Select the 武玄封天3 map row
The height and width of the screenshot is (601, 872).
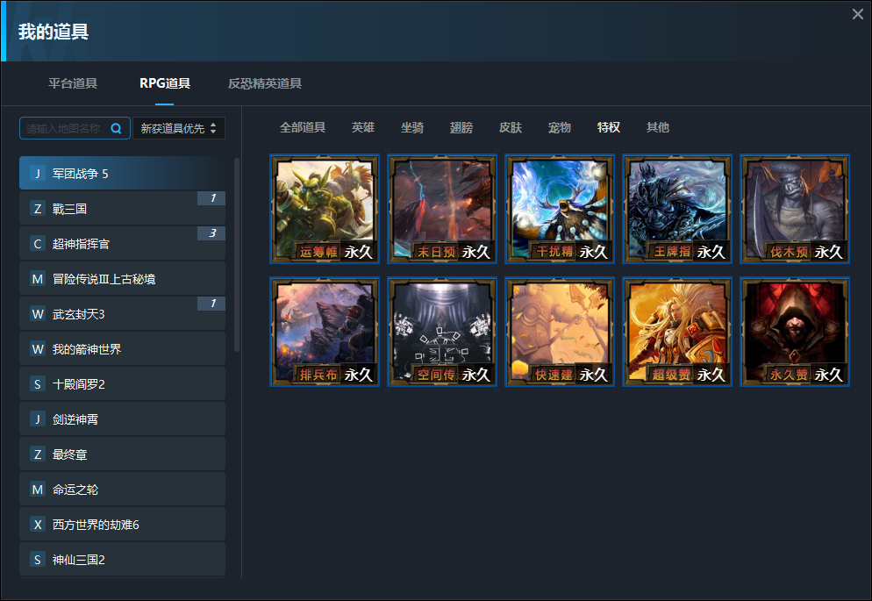pyautogui.click(x=122, y=314)
